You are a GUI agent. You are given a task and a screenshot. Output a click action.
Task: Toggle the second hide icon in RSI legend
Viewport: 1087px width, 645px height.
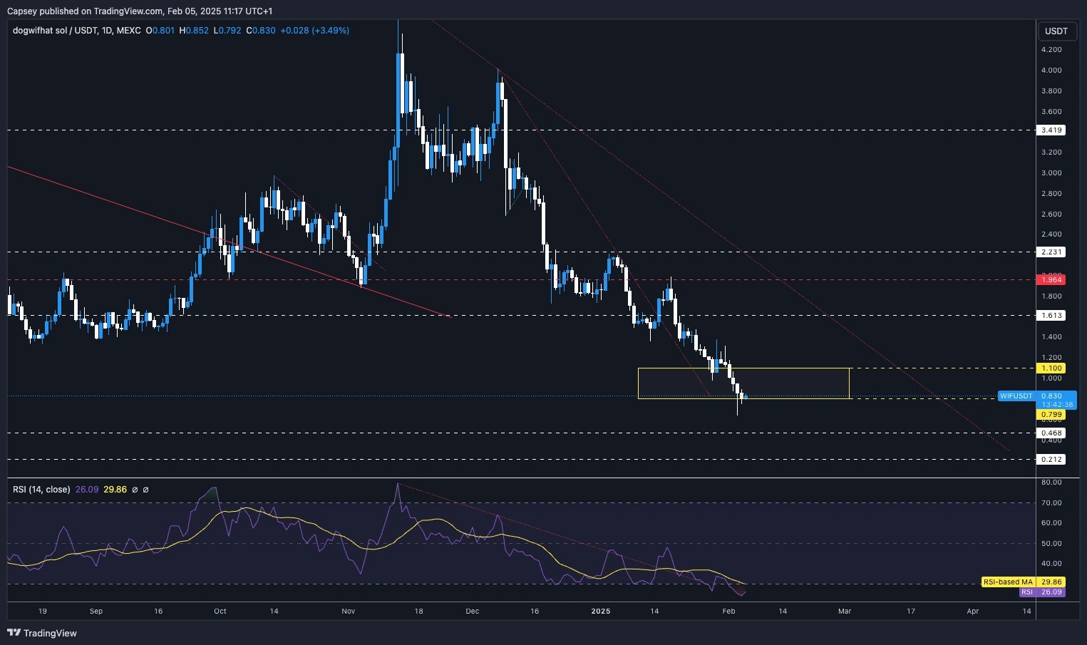click(x=146, y=490)
